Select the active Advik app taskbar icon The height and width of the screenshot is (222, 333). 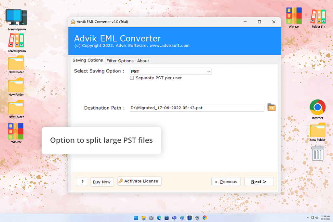pos(190,218)
